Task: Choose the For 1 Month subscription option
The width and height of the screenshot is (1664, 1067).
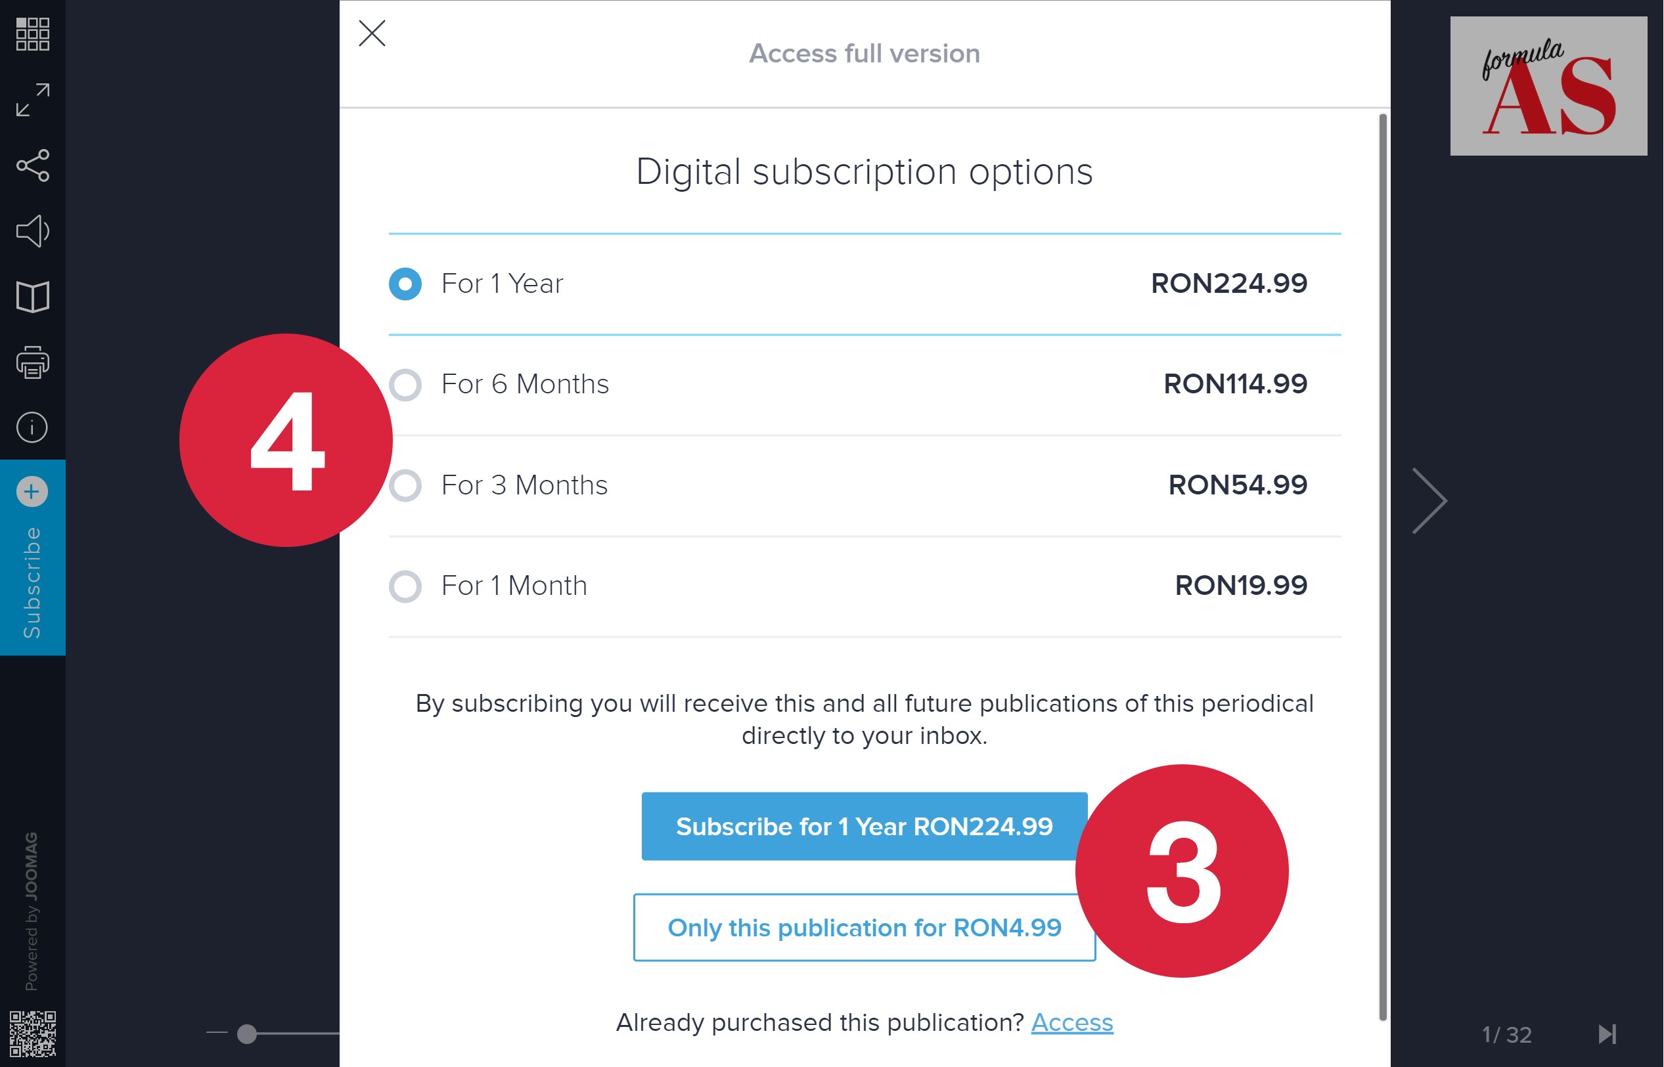Action: tap(405, 586)
